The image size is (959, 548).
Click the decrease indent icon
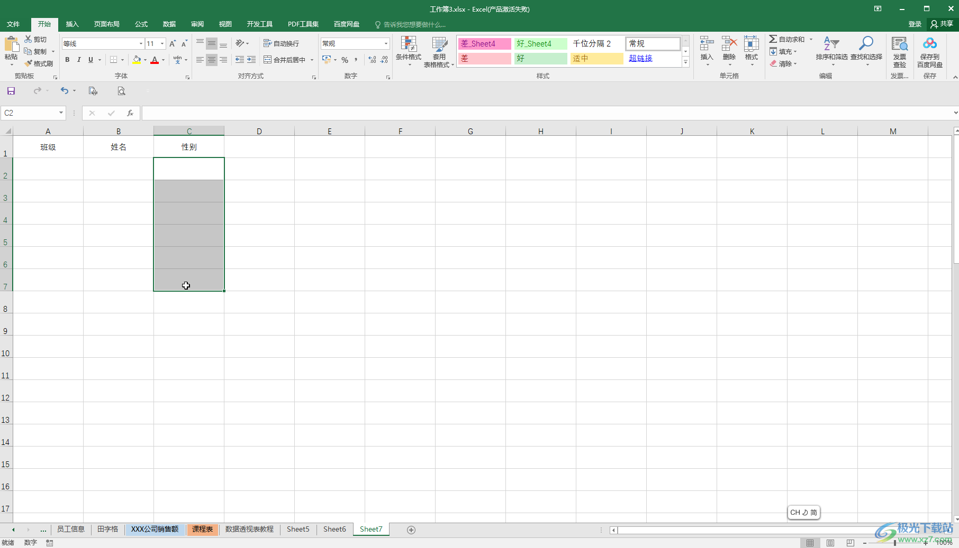click(240, 60)
